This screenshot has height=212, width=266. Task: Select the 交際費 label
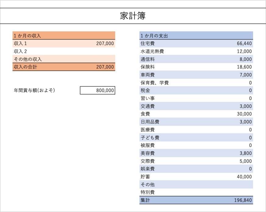[147, 161]
